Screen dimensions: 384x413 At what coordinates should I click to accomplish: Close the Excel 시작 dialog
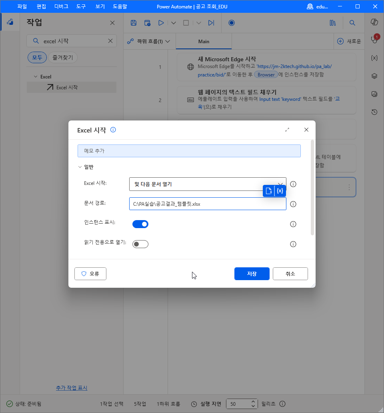(306, 130)
